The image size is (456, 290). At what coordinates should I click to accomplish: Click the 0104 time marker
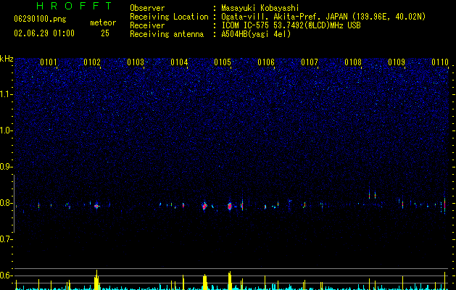click(179, 62)
